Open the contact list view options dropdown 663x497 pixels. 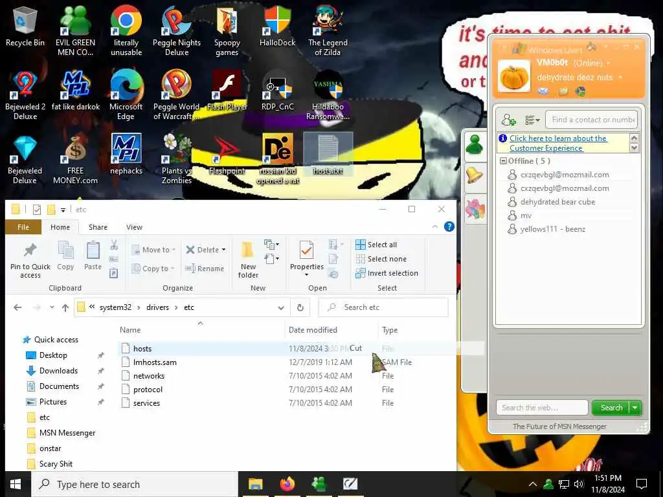(532, 120)
